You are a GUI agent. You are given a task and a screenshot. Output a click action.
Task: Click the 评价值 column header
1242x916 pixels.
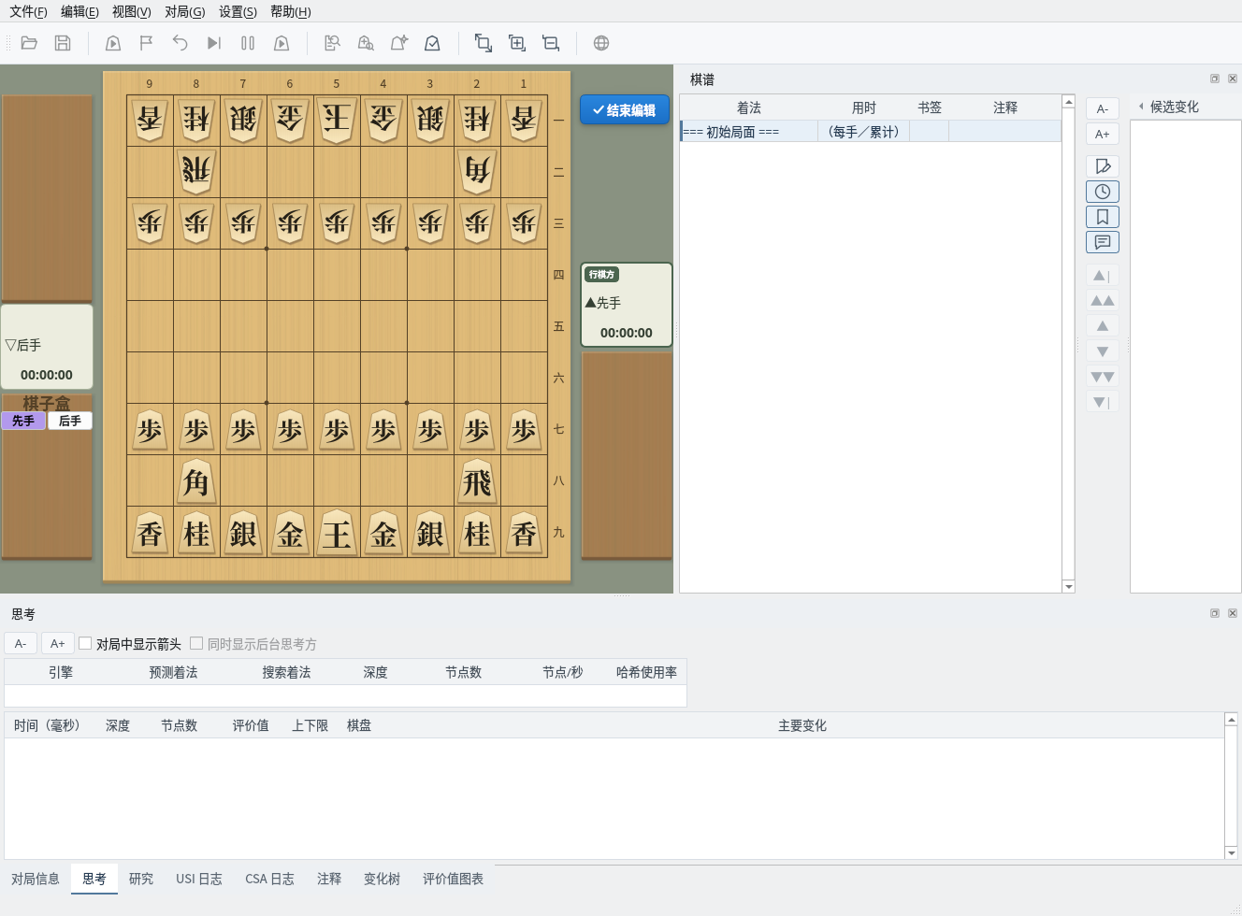pyautogui.click(x=251, y=725)
